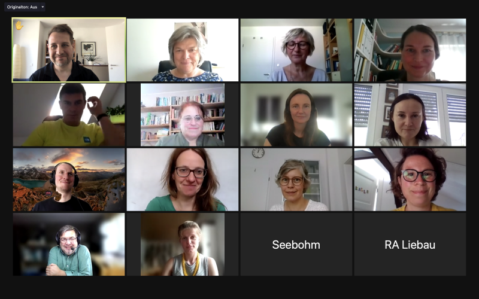Click tile of man in green shirt with headset
This screenshot has width=479, height=299.
click(69, 245)
